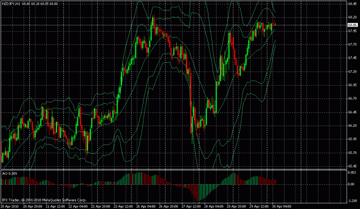This screenshot has height=209, width=360.
Task: Select the 66.45 price axis label
Action: click(352, 112)
